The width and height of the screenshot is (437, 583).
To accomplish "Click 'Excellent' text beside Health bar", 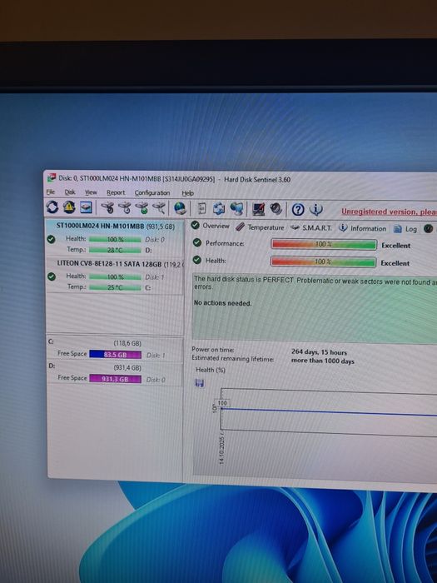I will pyautogui.click(x=395, y=263).
